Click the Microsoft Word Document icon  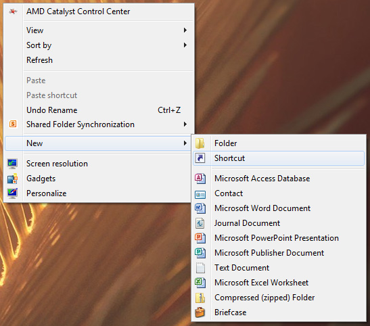click(200, 208)
